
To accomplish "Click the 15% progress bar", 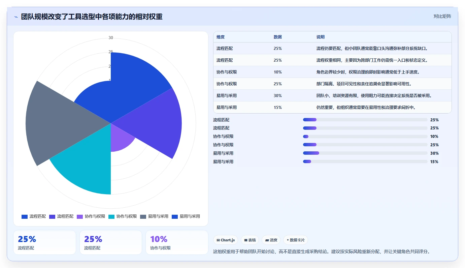I will [365, 162].
